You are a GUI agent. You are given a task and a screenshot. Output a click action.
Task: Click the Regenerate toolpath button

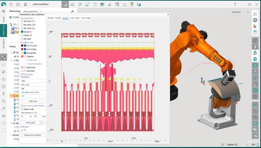tap(33, 135)
